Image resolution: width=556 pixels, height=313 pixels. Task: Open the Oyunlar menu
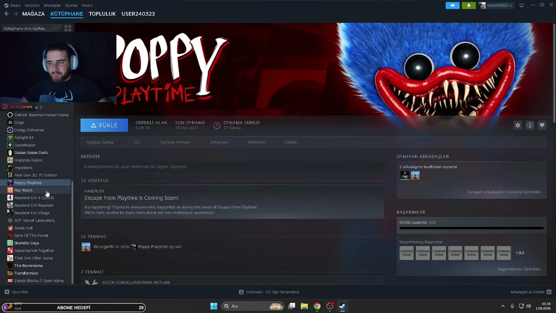click(x=71, y=5)
